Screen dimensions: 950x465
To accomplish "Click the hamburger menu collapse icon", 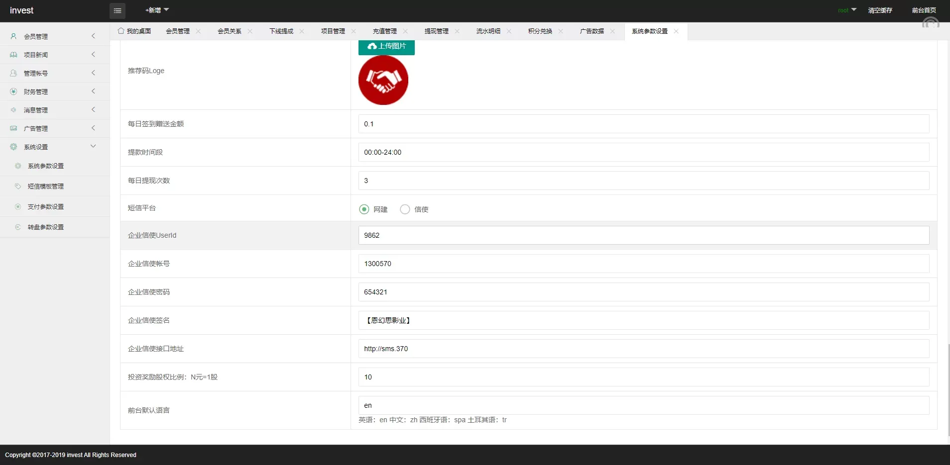I will [118, 10].
